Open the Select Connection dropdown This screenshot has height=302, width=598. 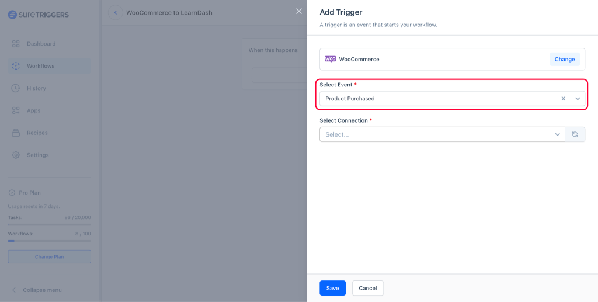click(x=442, y=134)
